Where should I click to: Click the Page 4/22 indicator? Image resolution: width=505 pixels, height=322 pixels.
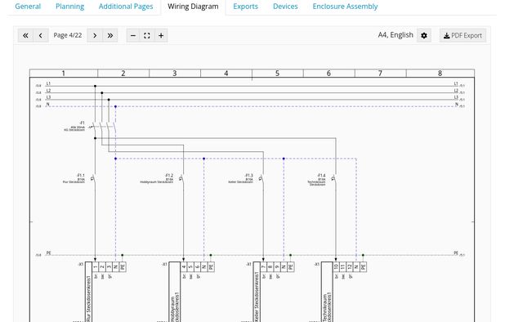click(x=68, y=35)
